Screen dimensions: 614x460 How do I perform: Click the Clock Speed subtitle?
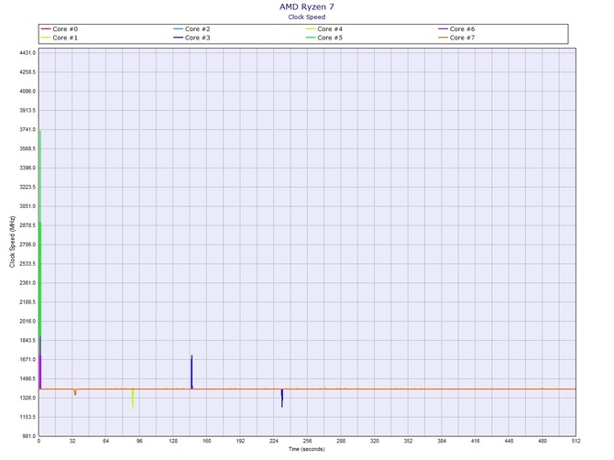tap(307, 16)
